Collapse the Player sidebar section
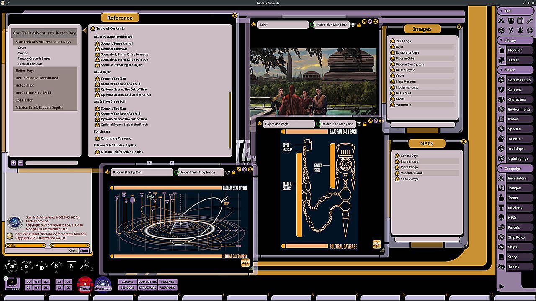This screenshot has height=301, width=536. point(515,70)
